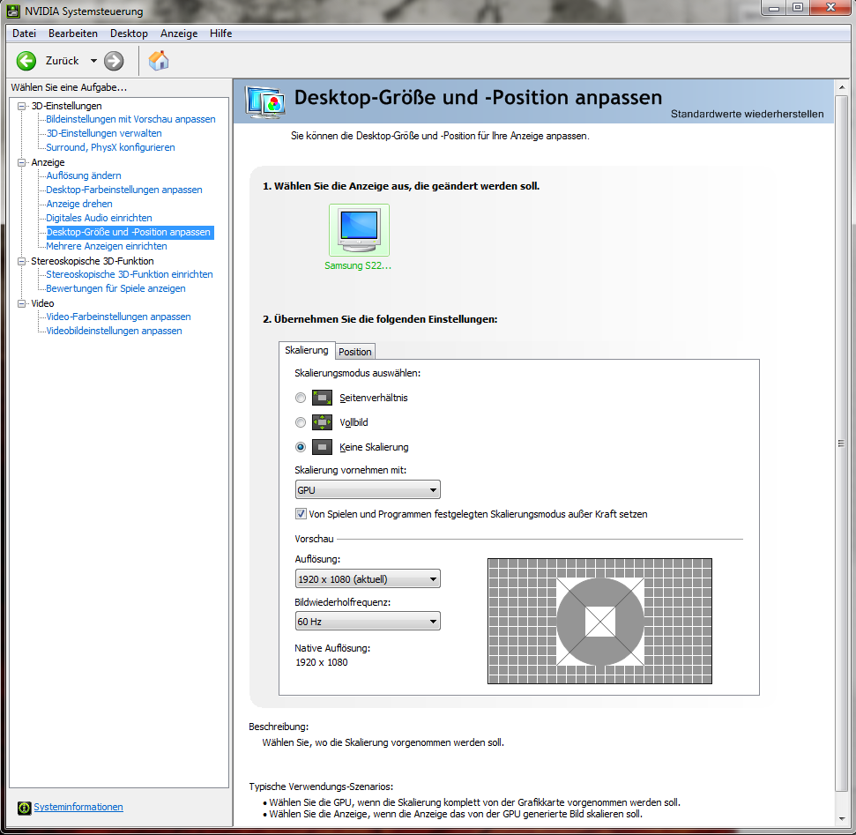Switch to the Position tab
Screen dimensions: 856x835
click(x=355, y=351)
